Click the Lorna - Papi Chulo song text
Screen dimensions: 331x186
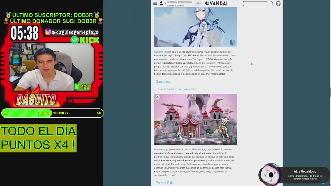(x=305, y=177)
